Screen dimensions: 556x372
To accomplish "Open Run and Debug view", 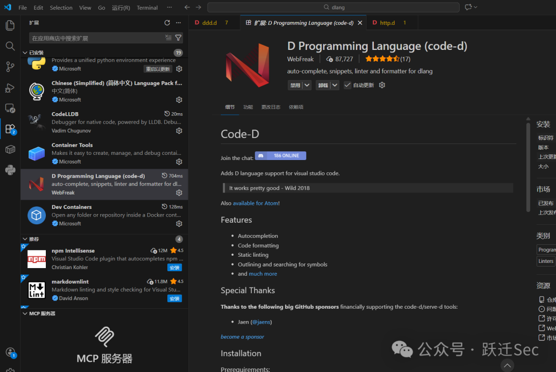I will (x=10, y=87).
